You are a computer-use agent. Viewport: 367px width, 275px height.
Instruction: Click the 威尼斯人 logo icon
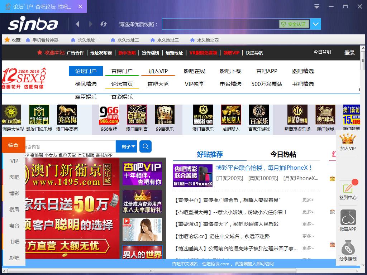[231, 115]
